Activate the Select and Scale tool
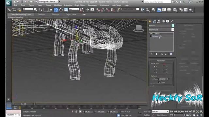Screen dimensions: 209x117 point(66,10)
